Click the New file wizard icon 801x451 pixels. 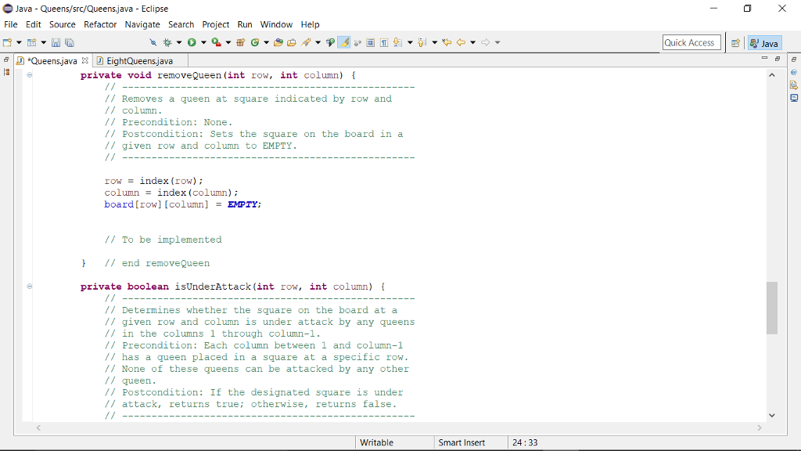click(x=7, y=42)
